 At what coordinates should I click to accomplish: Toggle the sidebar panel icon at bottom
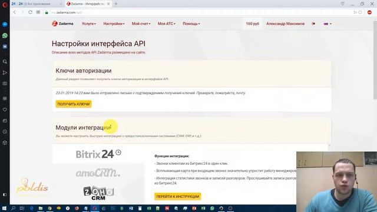coord(5,194)
